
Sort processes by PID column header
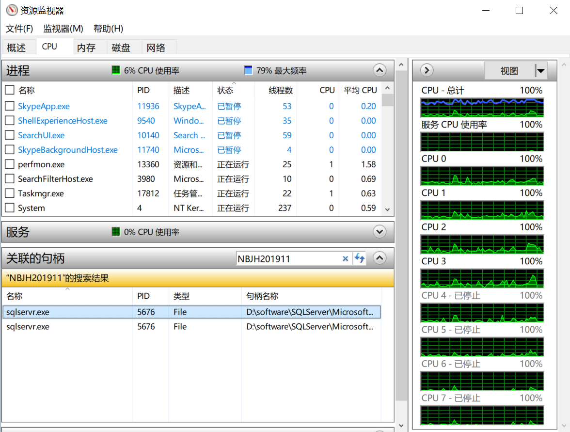[143, 90]
